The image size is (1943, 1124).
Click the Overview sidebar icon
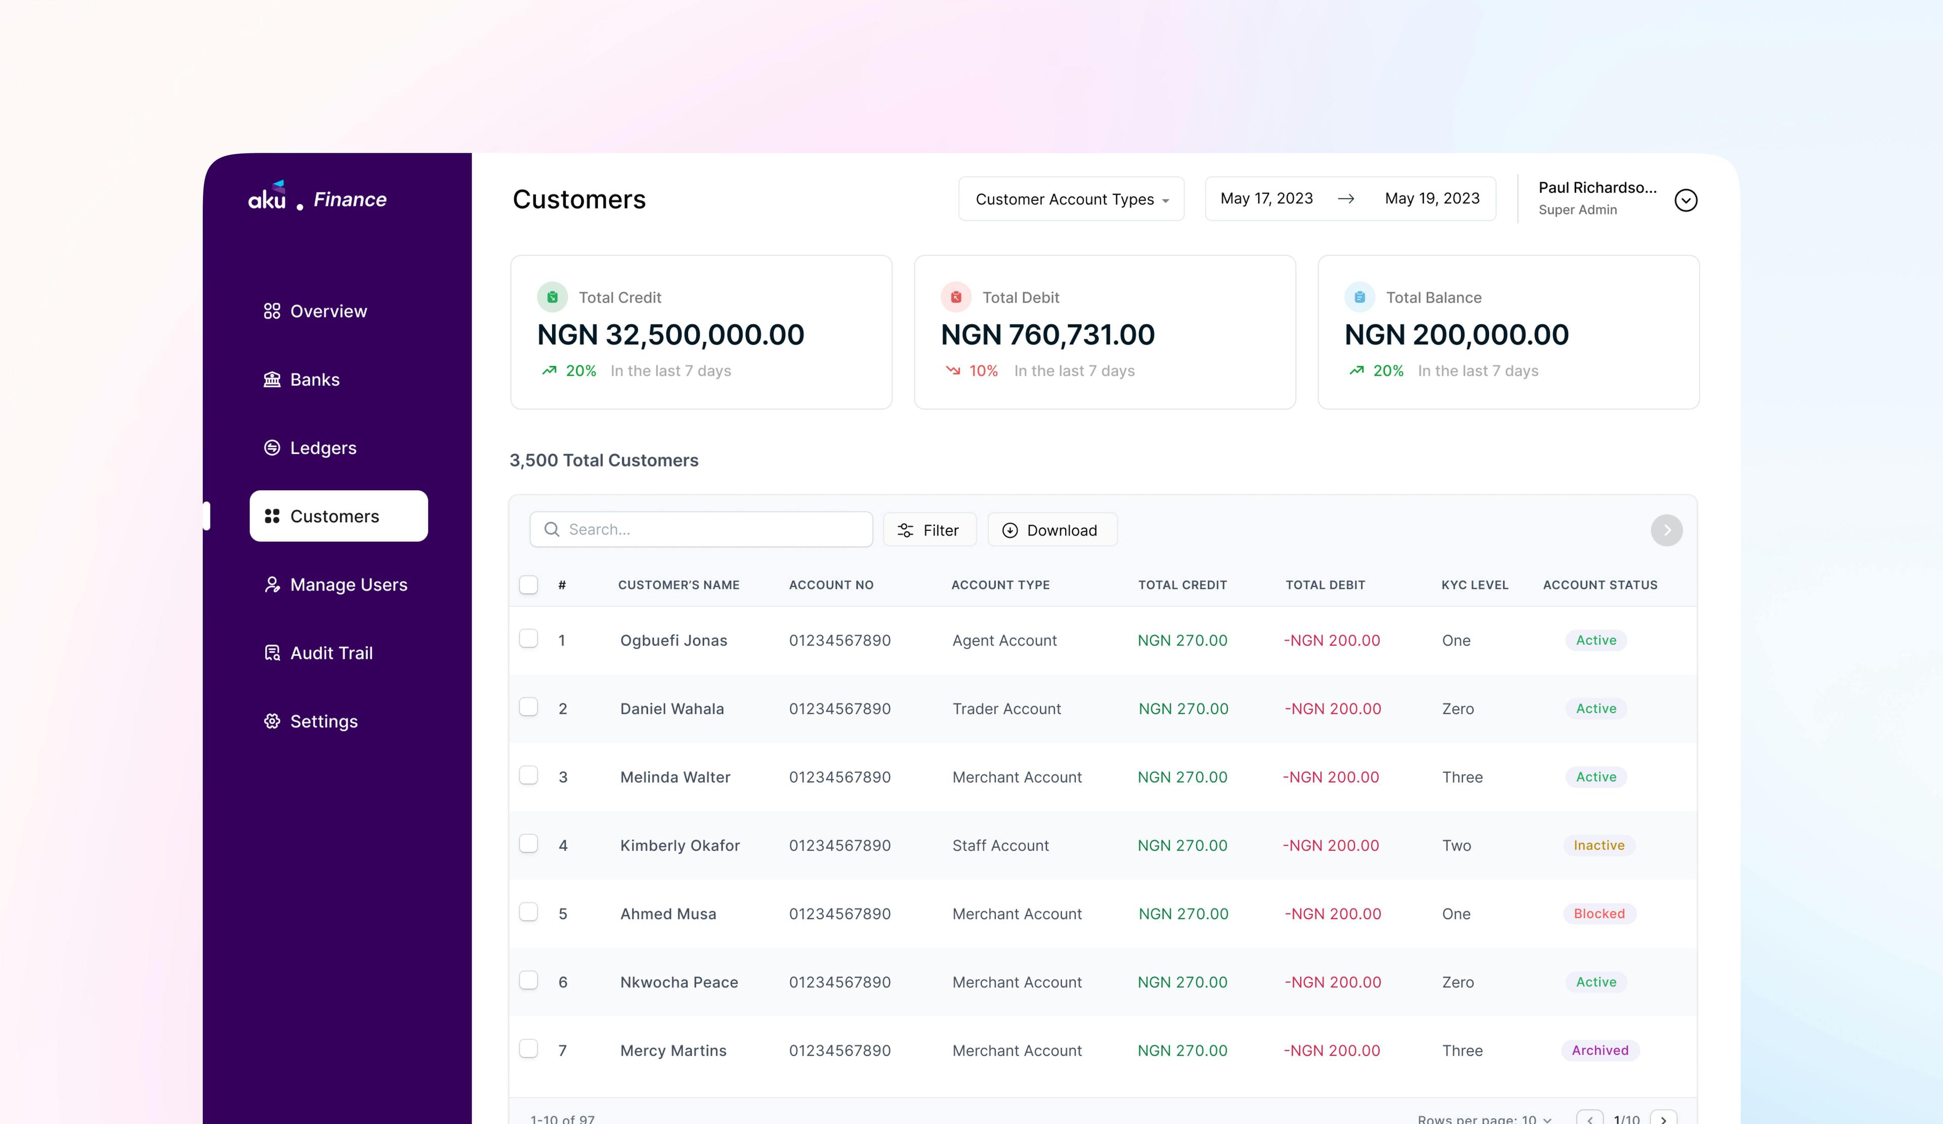[273, 310]
